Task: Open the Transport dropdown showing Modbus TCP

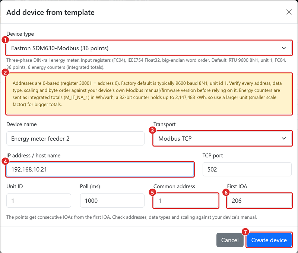Action: [222, 138]
